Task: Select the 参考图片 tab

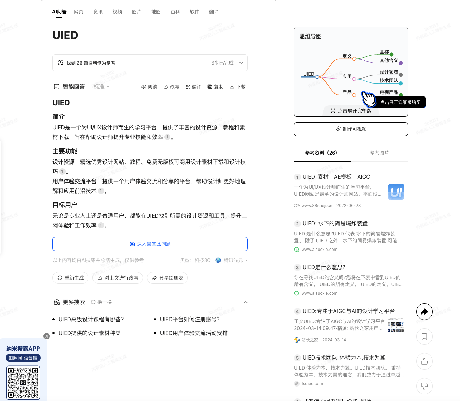Action: pyautogui.click(x=379, y=153)
